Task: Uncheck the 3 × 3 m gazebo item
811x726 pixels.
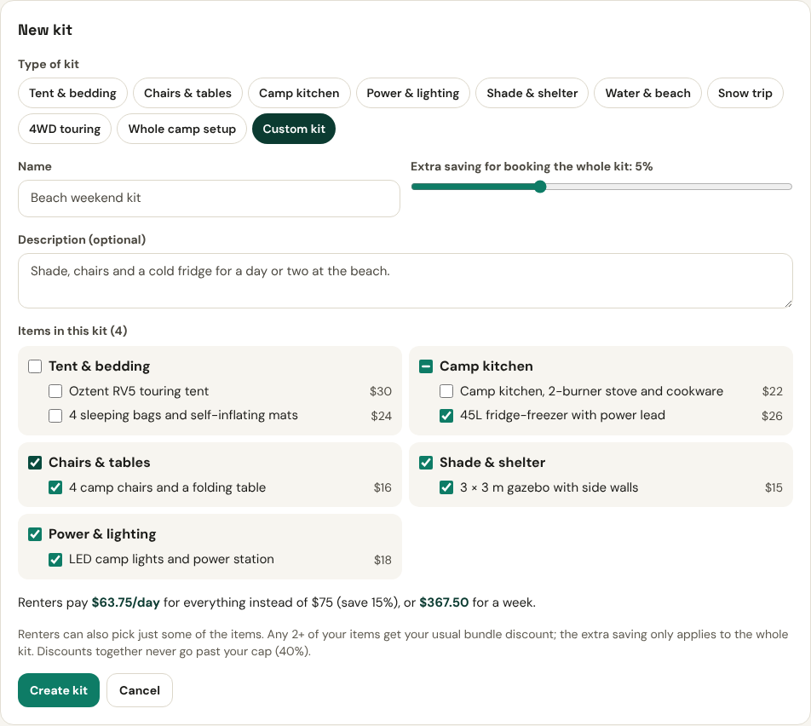Action: click(446, 487)
